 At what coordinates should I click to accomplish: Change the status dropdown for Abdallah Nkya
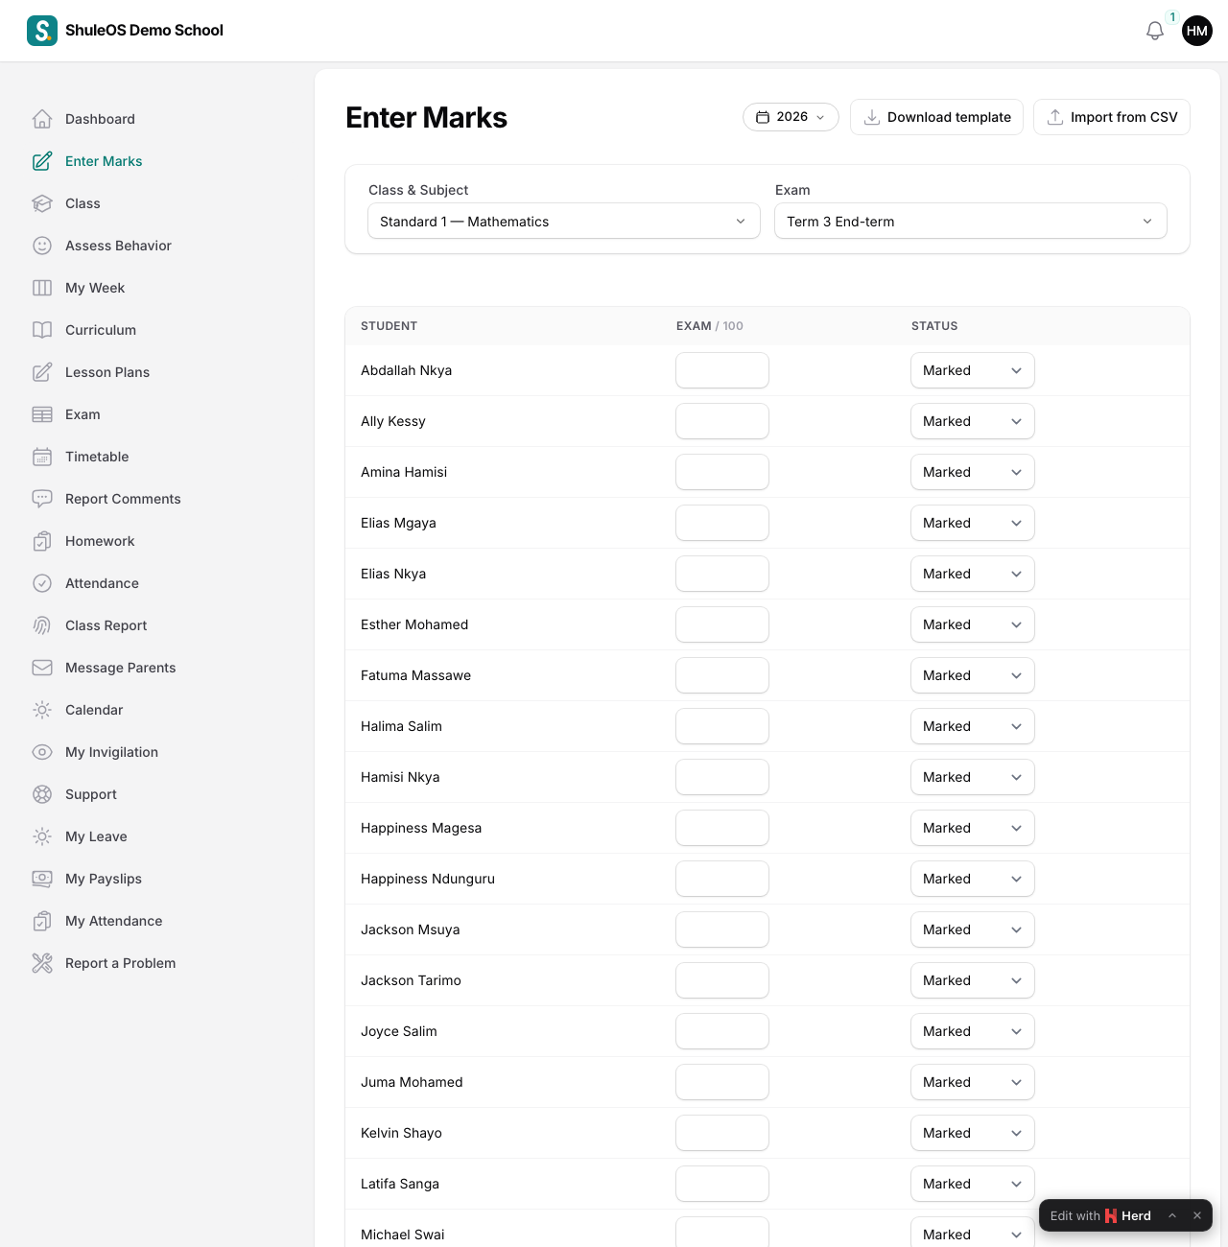click(x=973, y=370)
